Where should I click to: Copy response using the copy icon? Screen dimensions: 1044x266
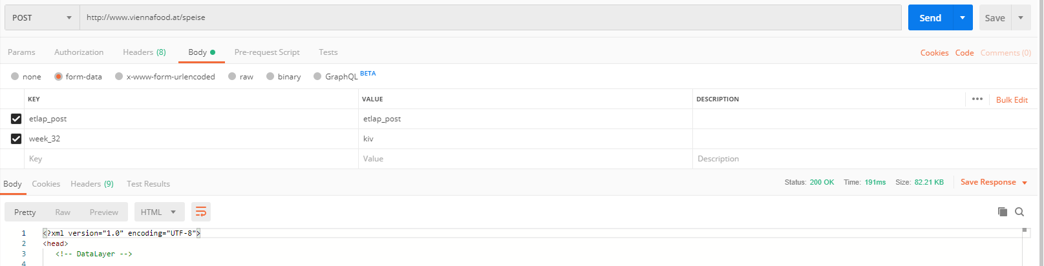(x=1003, y=212)
